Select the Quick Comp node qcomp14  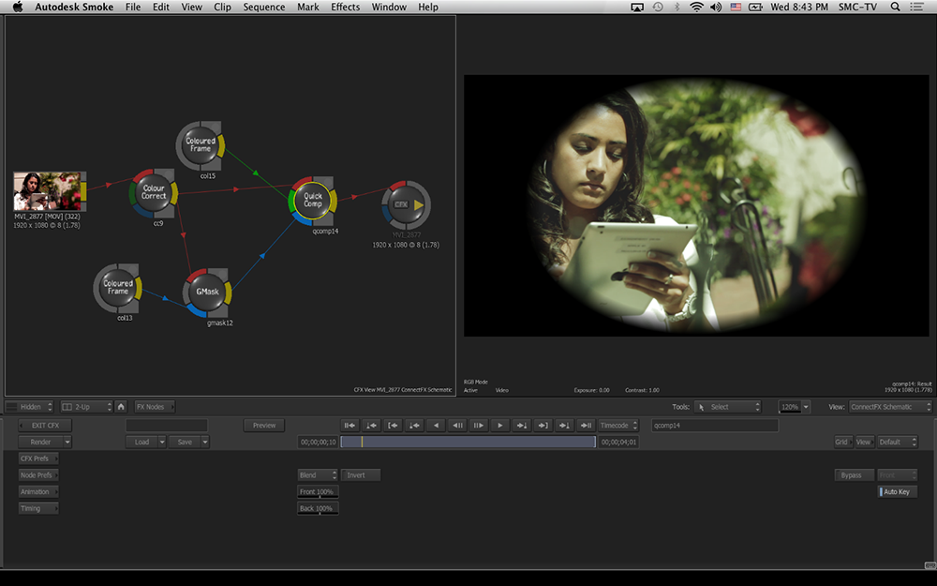tap(313, 200)
